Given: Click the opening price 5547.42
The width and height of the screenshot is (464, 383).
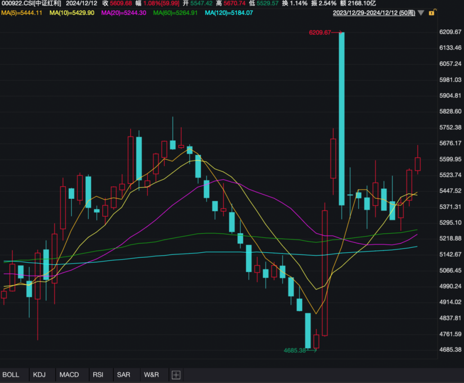Looking at the screenshot, I should click(x=201, y=3).
